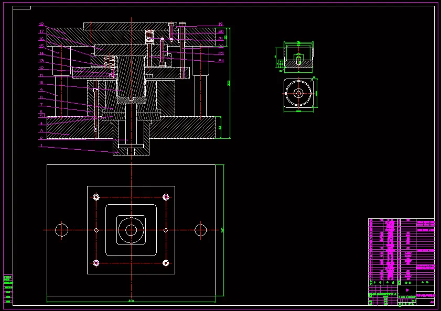Click balloon number 22 on the right
The height and width of the screenshot is (311, 441).
(x=221, y=46)
